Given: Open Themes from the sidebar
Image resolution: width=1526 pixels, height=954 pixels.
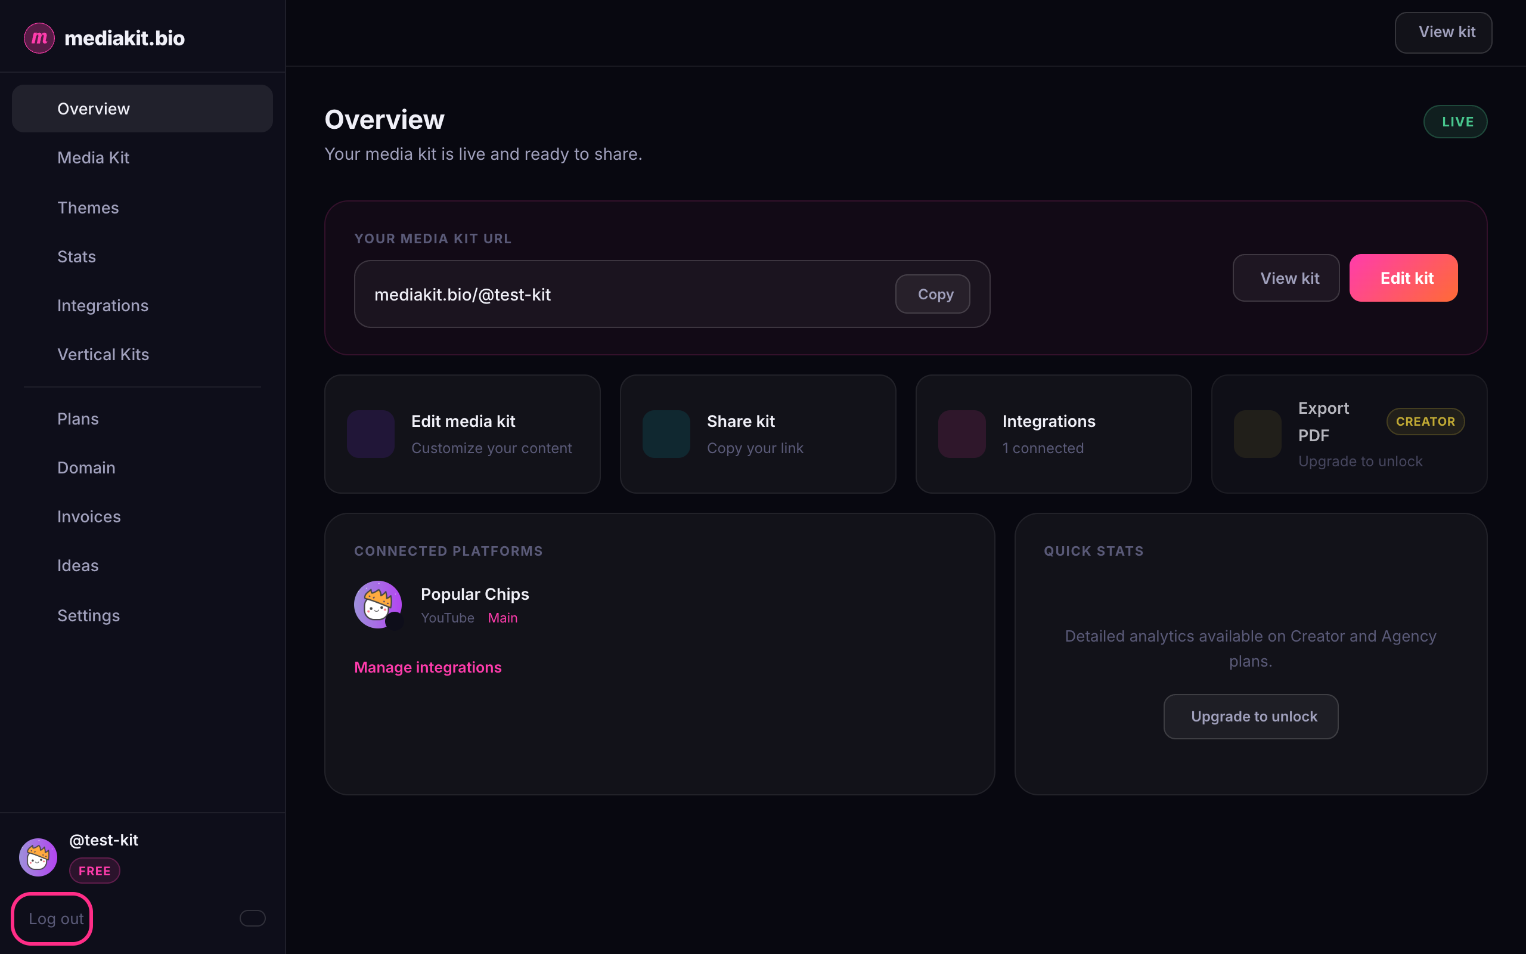Looking at the screenshot, I should pyautogui.click(x=142, y=207).
